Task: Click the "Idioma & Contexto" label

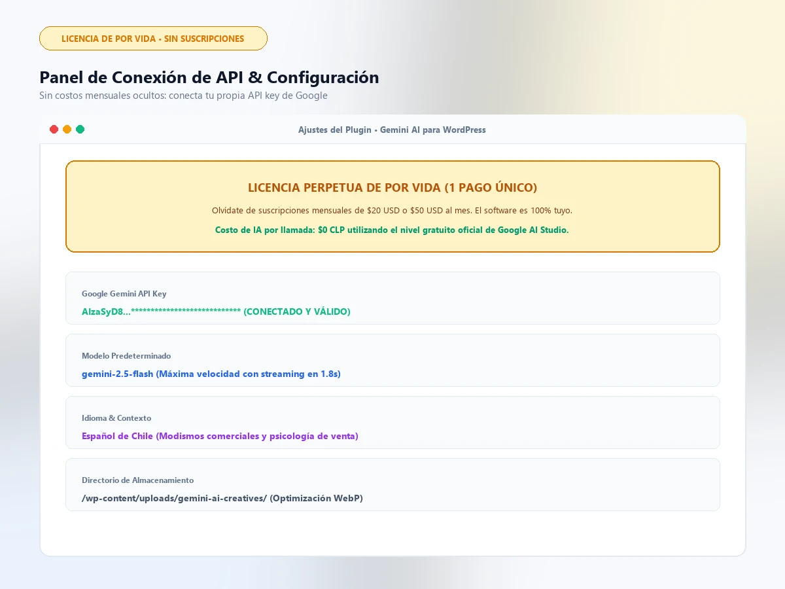Action: click(x=116, y=418)
